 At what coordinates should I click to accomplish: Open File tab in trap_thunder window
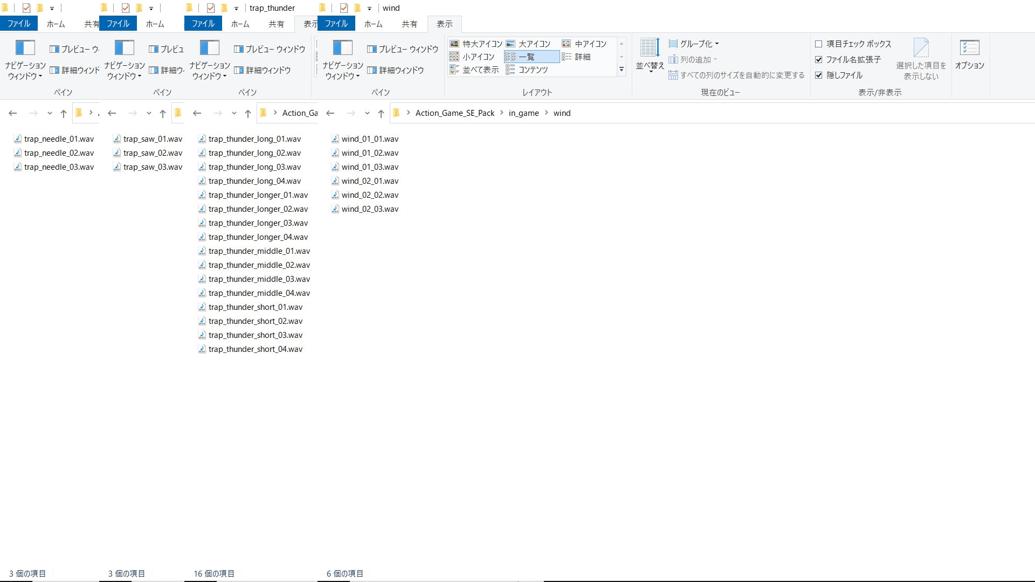tap(203, 24)
